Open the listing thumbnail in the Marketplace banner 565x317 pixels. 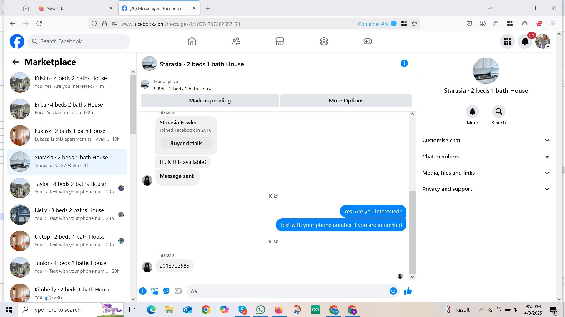coord(145,85)
